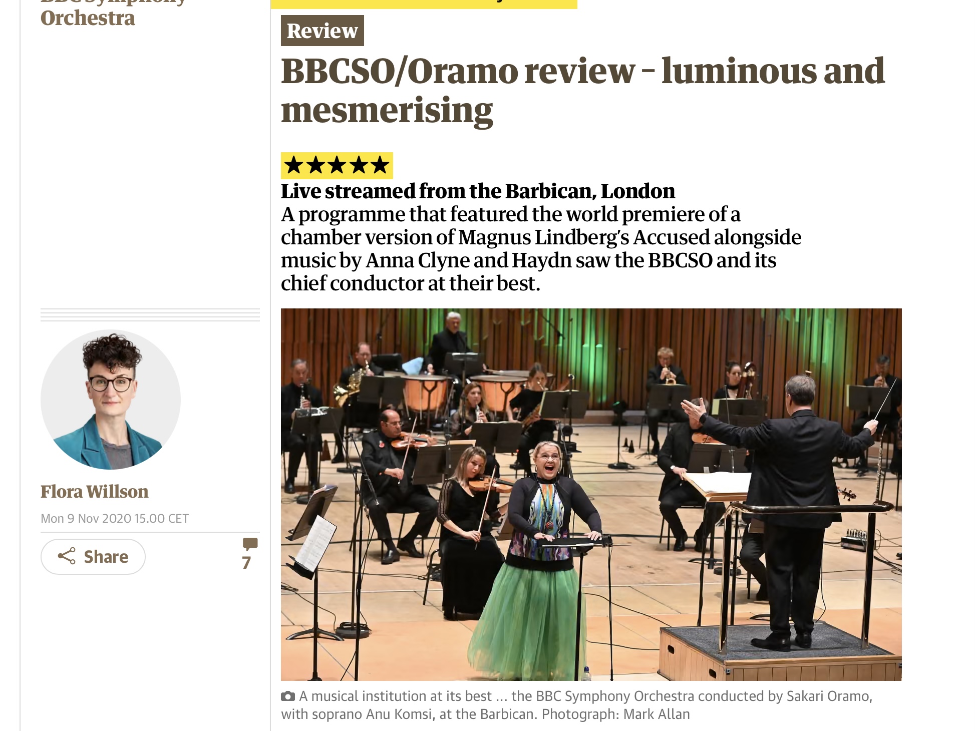
Task: Click the yellow banner strip at top
Action: click(424, 4)
